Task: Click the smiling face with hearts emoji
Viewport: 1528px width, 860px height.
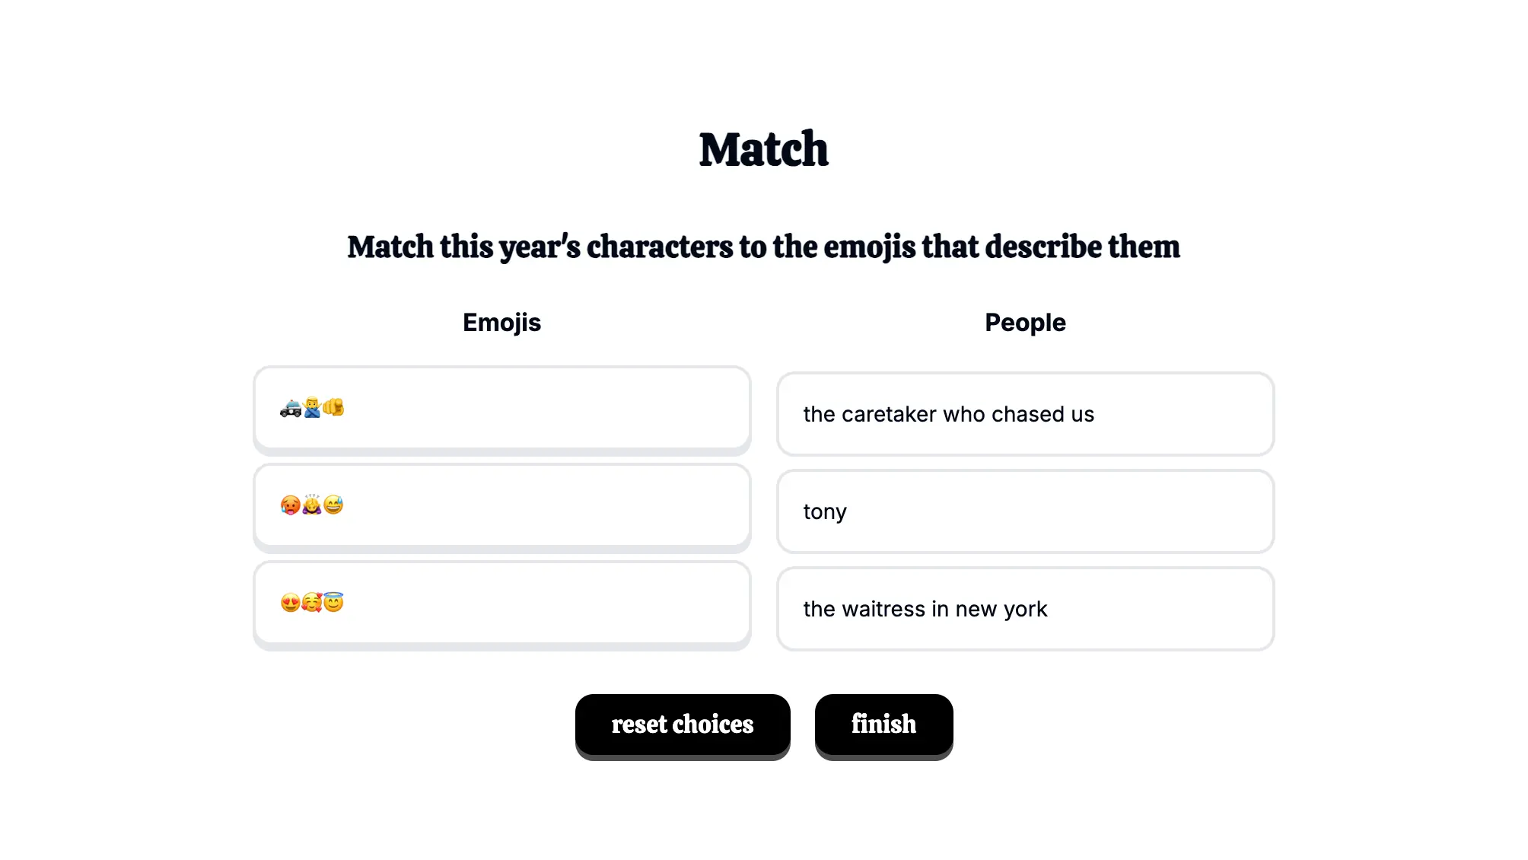Action: click(x=312, y=603)
